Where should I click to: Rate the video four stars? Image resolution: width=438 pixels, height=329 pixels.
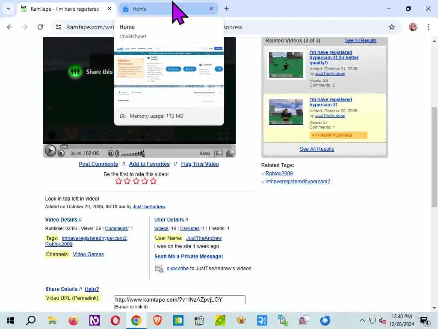pos(145,181)
